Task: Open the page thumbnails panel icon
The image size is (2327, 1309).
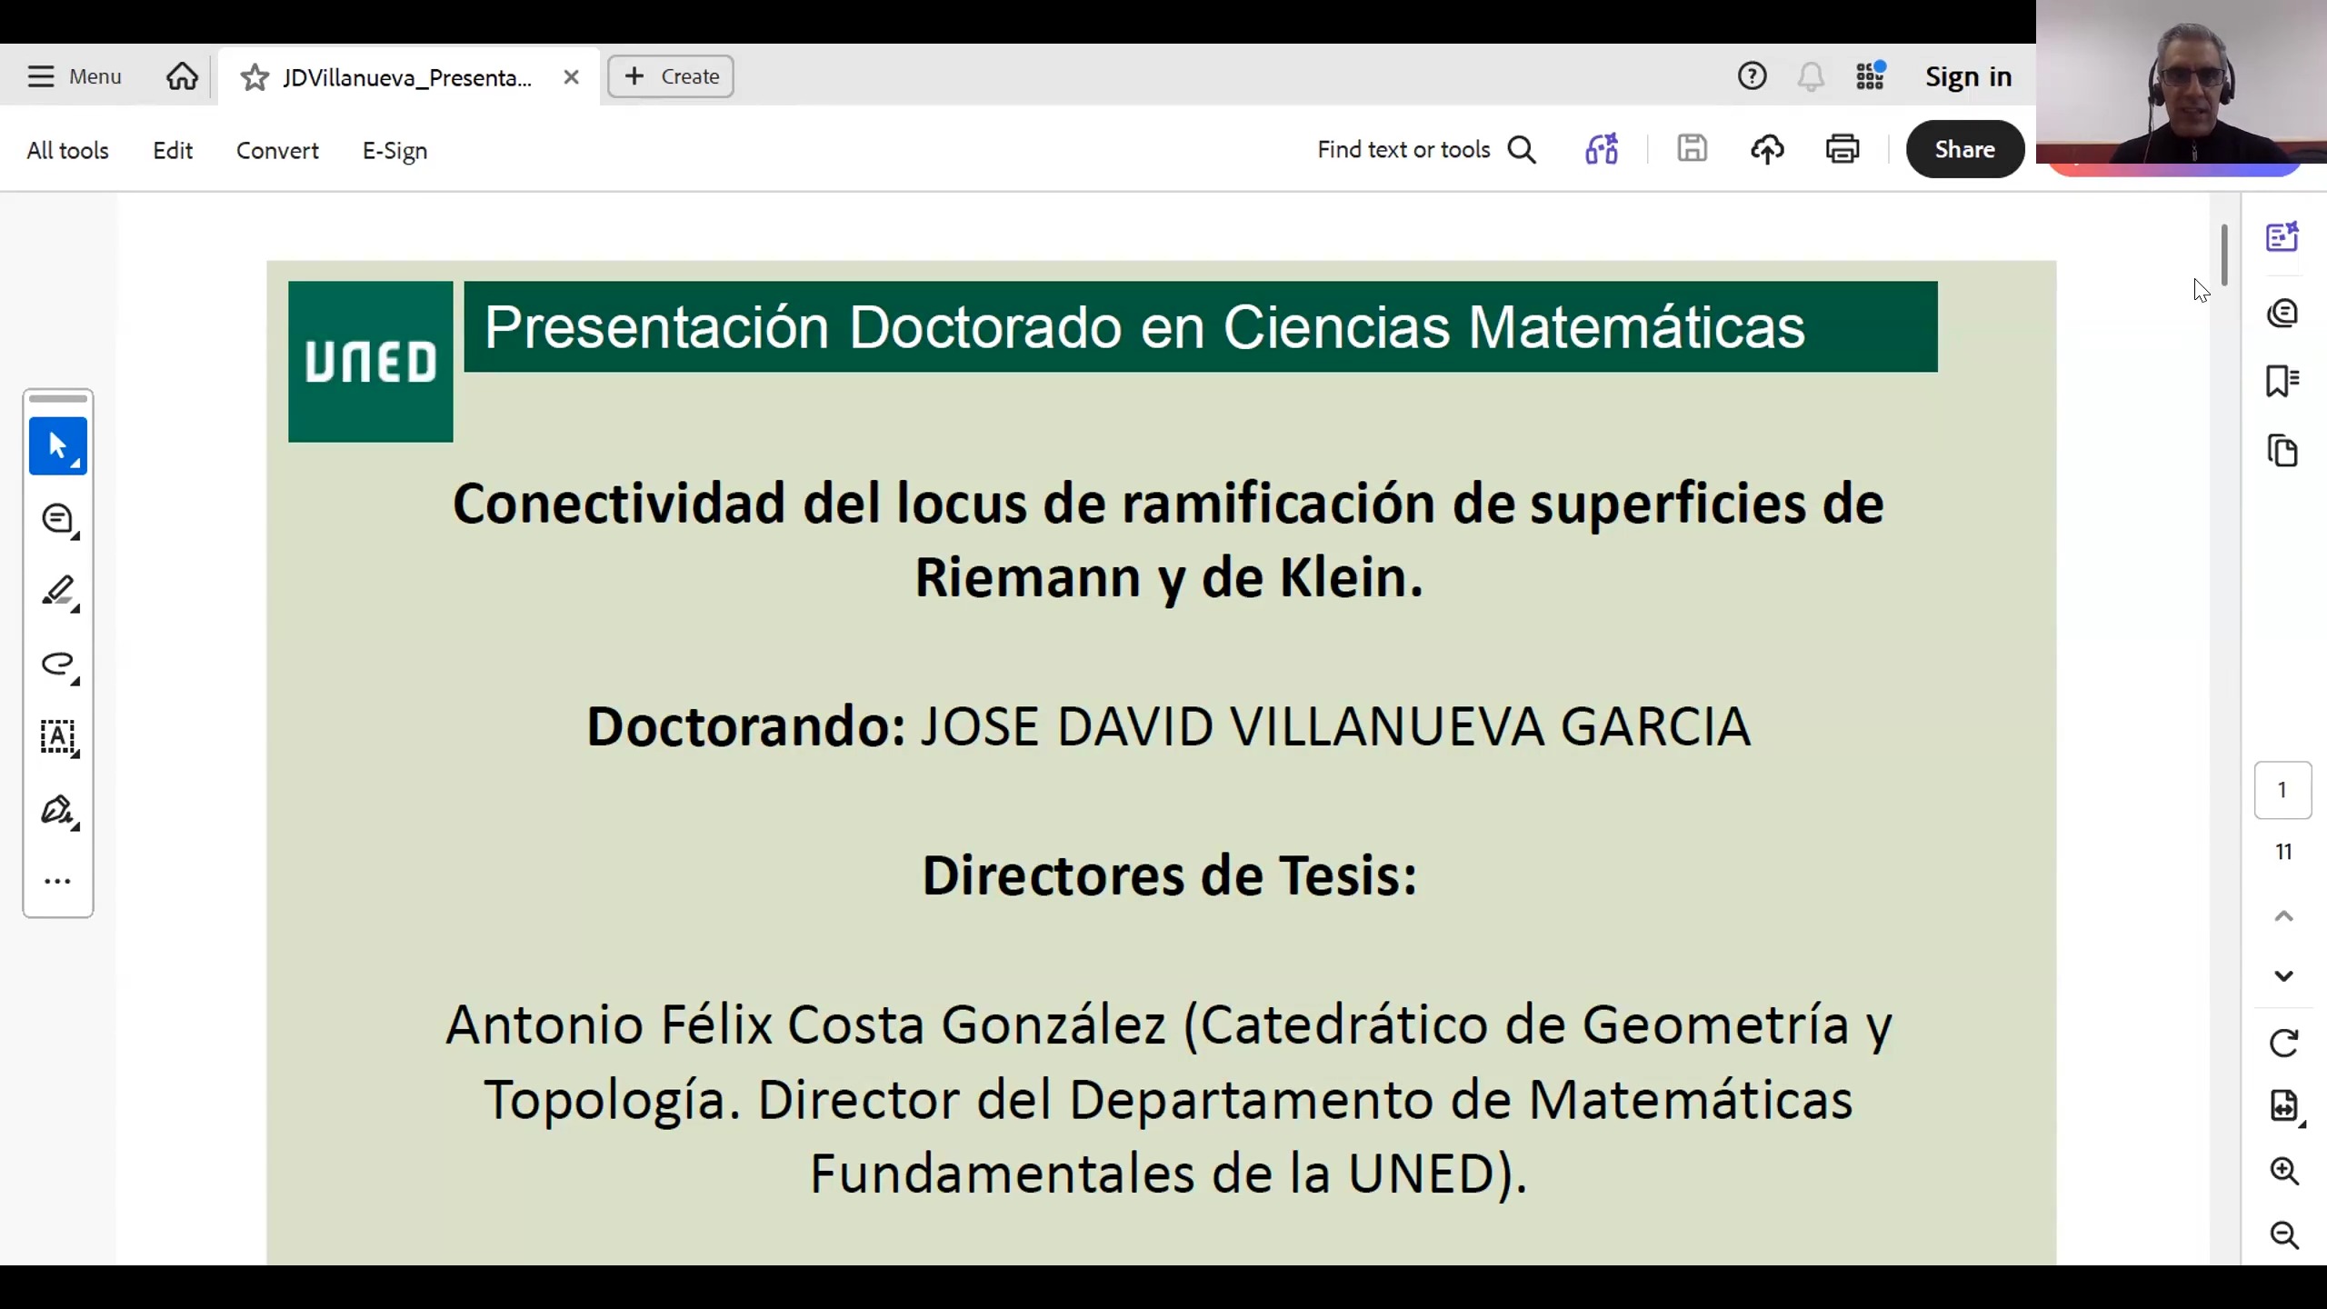Action: (x=2282, y=451)
